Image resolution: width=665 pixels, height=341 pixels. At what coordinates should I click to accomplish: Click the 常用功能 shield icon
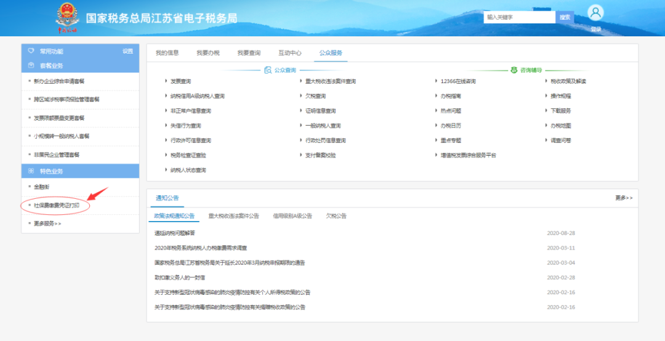(x=31, y=51)
